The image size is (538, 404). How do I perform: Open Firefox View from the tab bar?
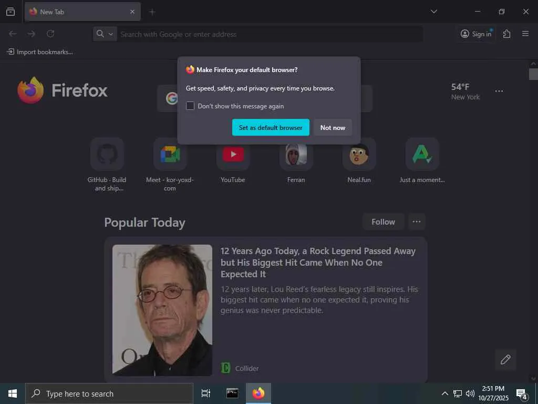pos(11,12)
